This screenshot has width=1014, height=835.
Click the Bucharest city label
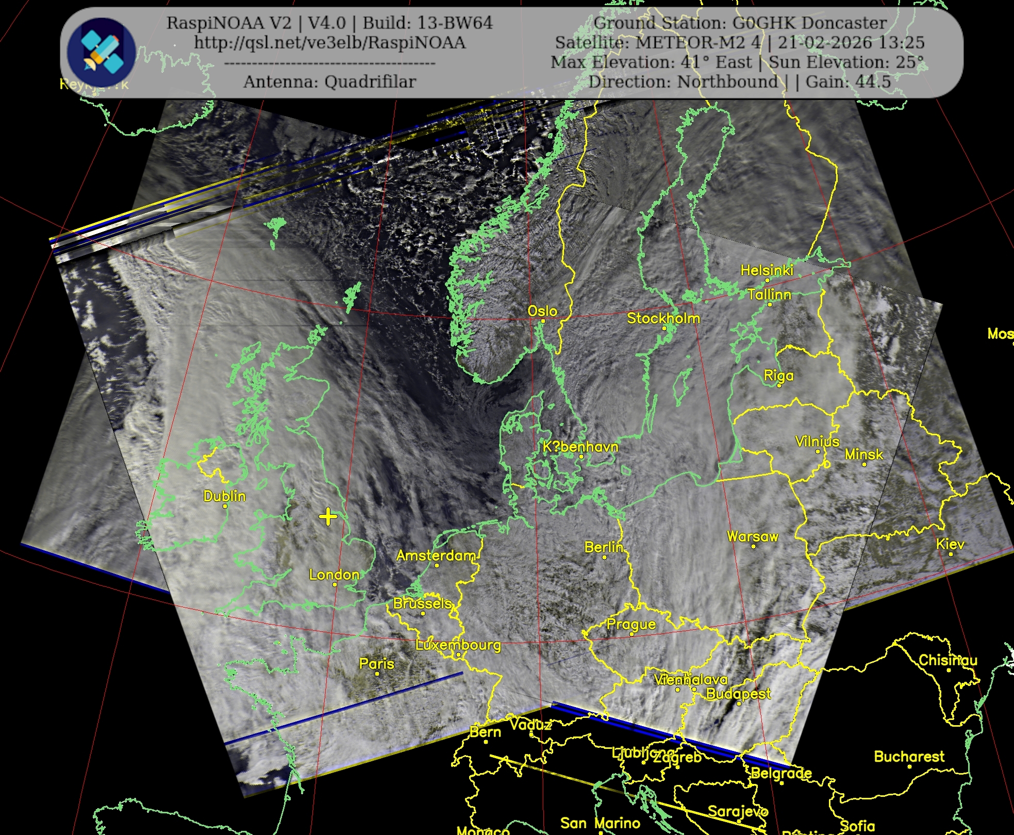pyautogui.click(x=909, y=757)
